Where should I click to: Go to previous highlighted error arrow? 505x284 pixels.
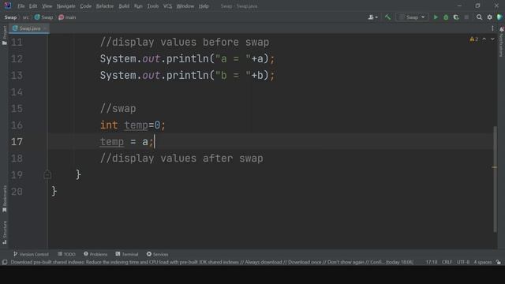pyautogui.click(x=484, y=39)
